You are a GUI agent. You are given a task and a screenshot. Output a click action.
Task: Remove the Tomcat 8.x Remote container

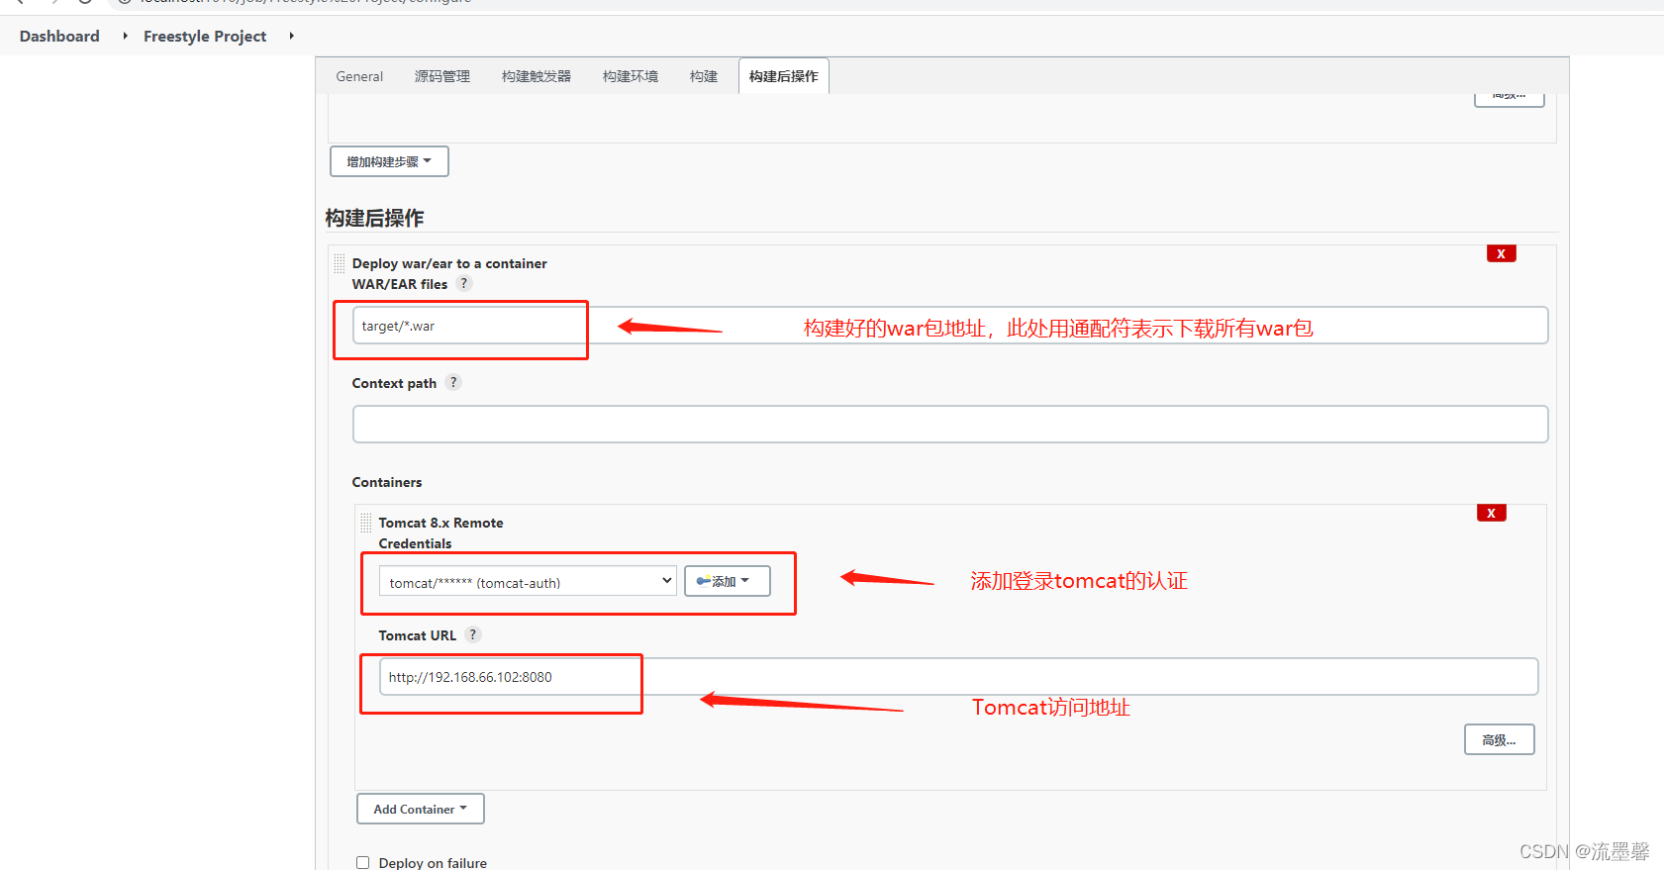coord(1491,513)
